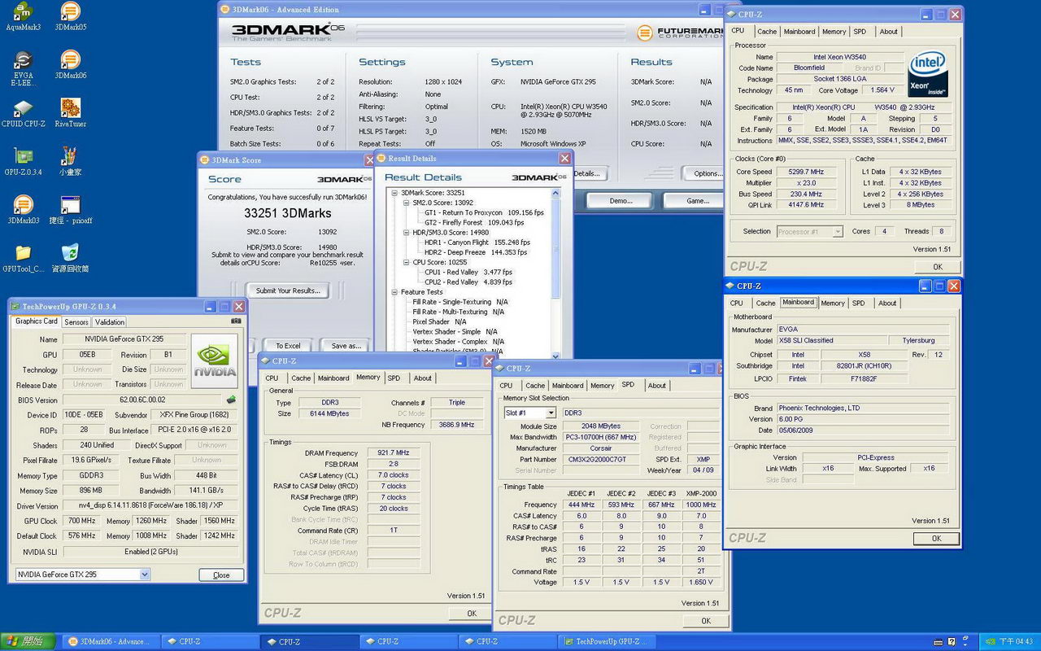Select the Graphics Card tab in GPU-Z

[37, 321]
